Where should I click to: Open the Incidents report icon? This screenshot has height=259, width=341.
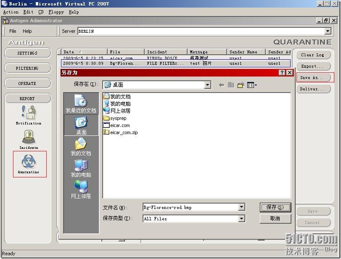pyautogui.click(x=29, y=140)
